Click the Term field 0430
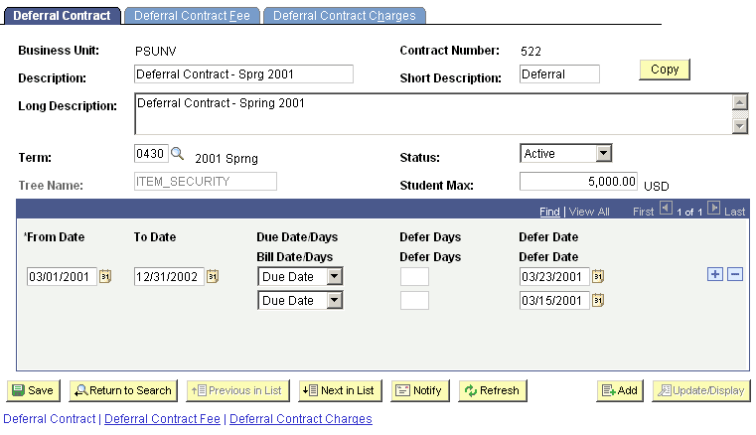 [x=151, y=154]
